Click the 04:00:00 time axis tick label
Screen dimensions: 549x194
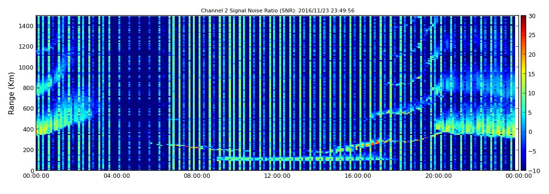pos(116,176)
